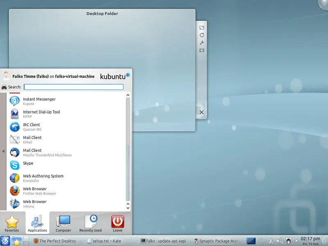Show the Recently Used tab
Viewport: 328px width, 246px height.
pyautogui.click(x=90, y=223)
